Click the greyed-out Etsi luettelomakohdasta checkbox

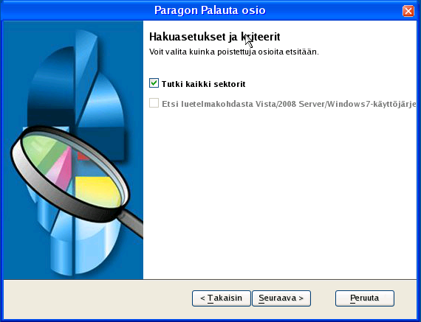tap(154, 103)
